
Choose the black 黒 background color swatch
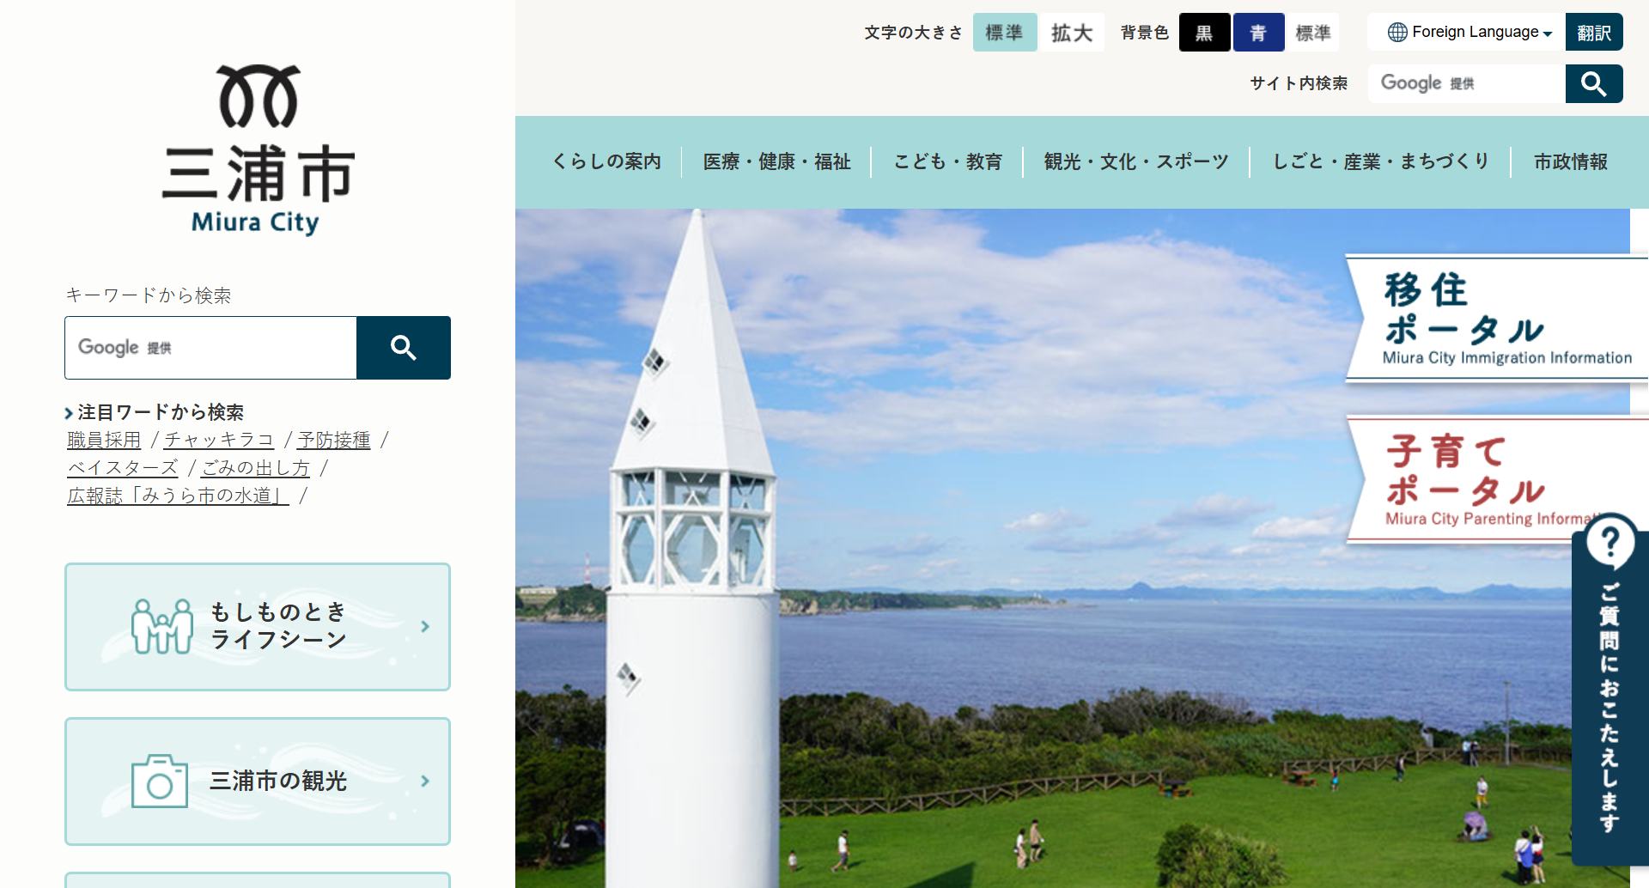click(1204, 33)
